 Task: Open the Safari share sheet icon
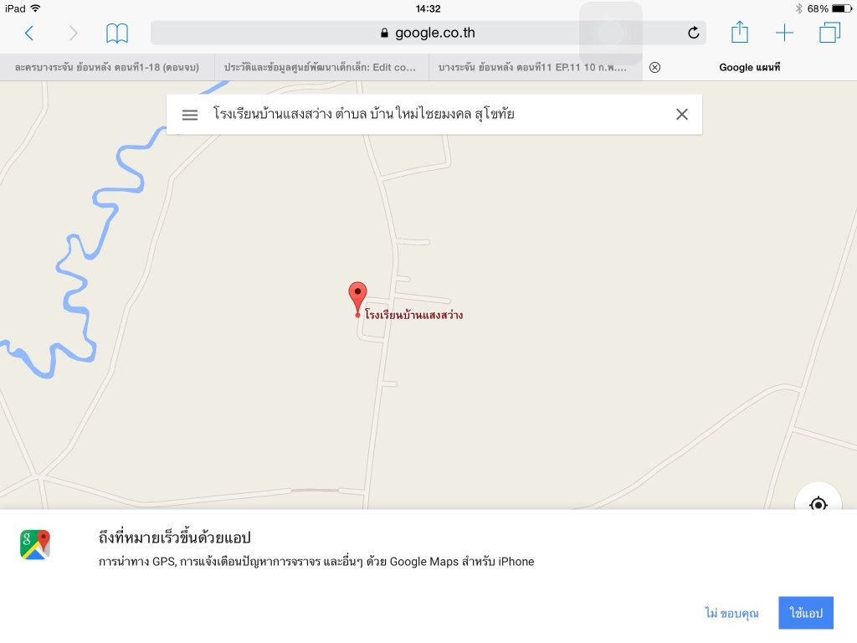(x=740, y=32)
